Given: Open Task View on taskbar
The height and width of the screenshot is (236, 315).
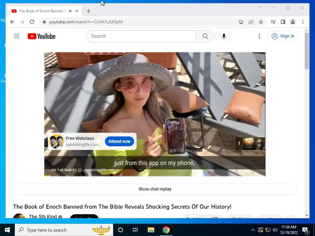Looking at the screenshot, I should [135, 230].
